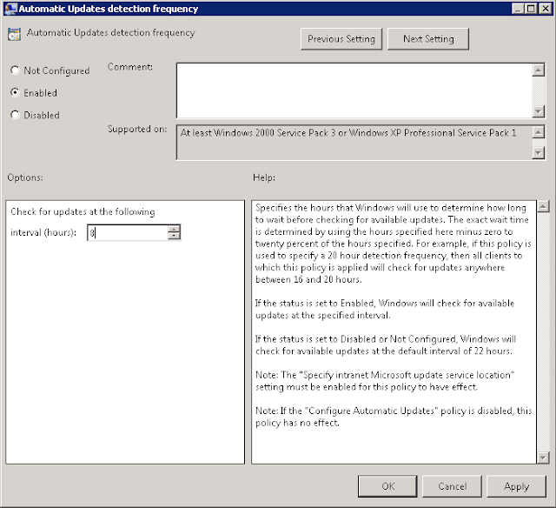
Task: Increase interval hours with up spinner arrow
Action: tap(174, 229)
